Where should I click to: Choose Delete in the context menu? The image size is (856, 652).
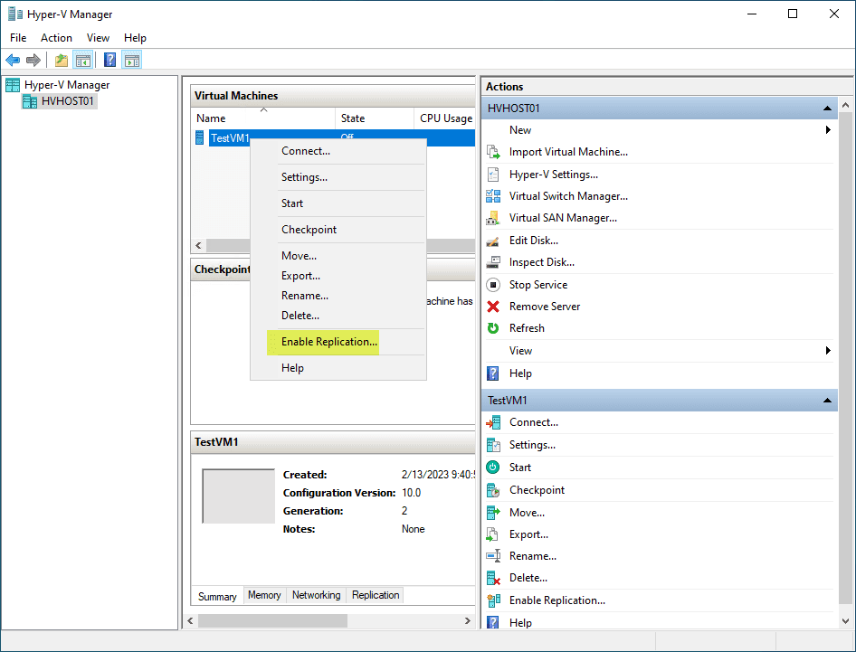click(x=338, y=316)
